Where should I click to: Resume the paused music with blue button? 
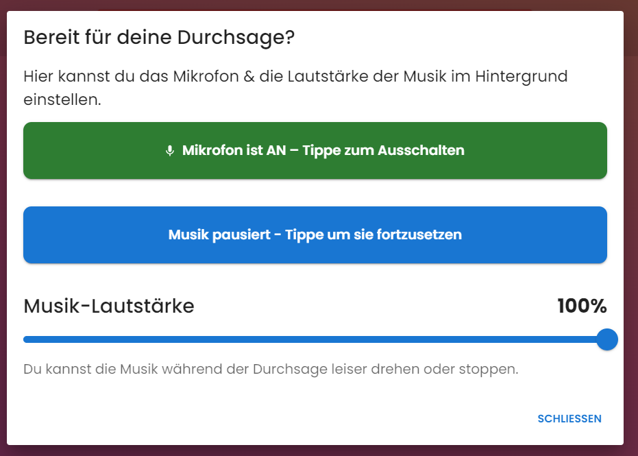pyautogui.click(x=315, y=235)
